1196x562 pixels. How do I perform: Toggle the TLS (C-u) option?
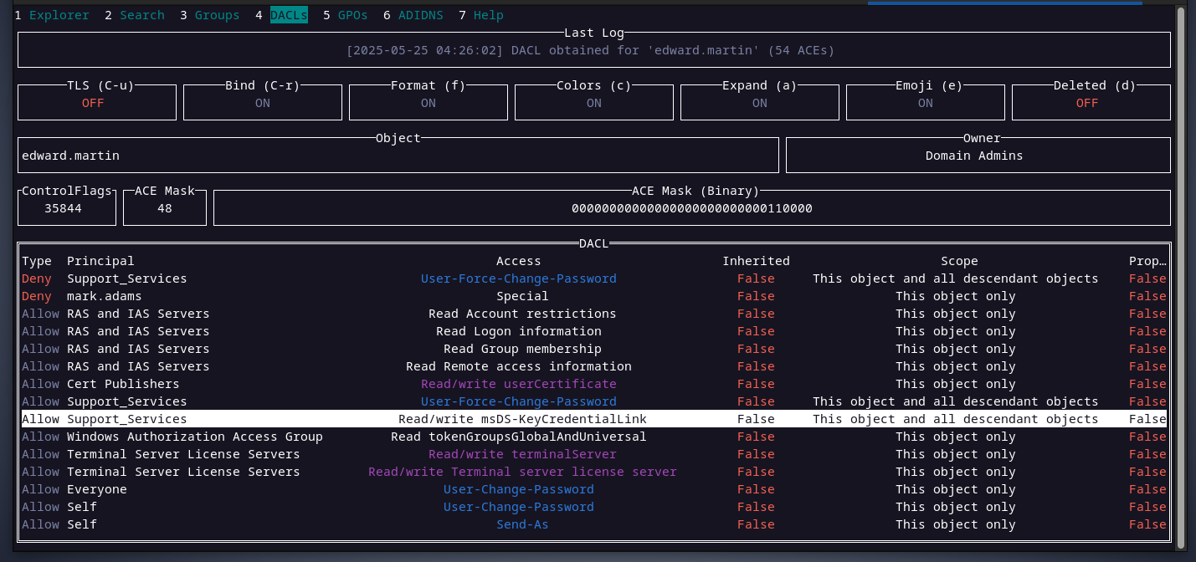click(97, 103)
